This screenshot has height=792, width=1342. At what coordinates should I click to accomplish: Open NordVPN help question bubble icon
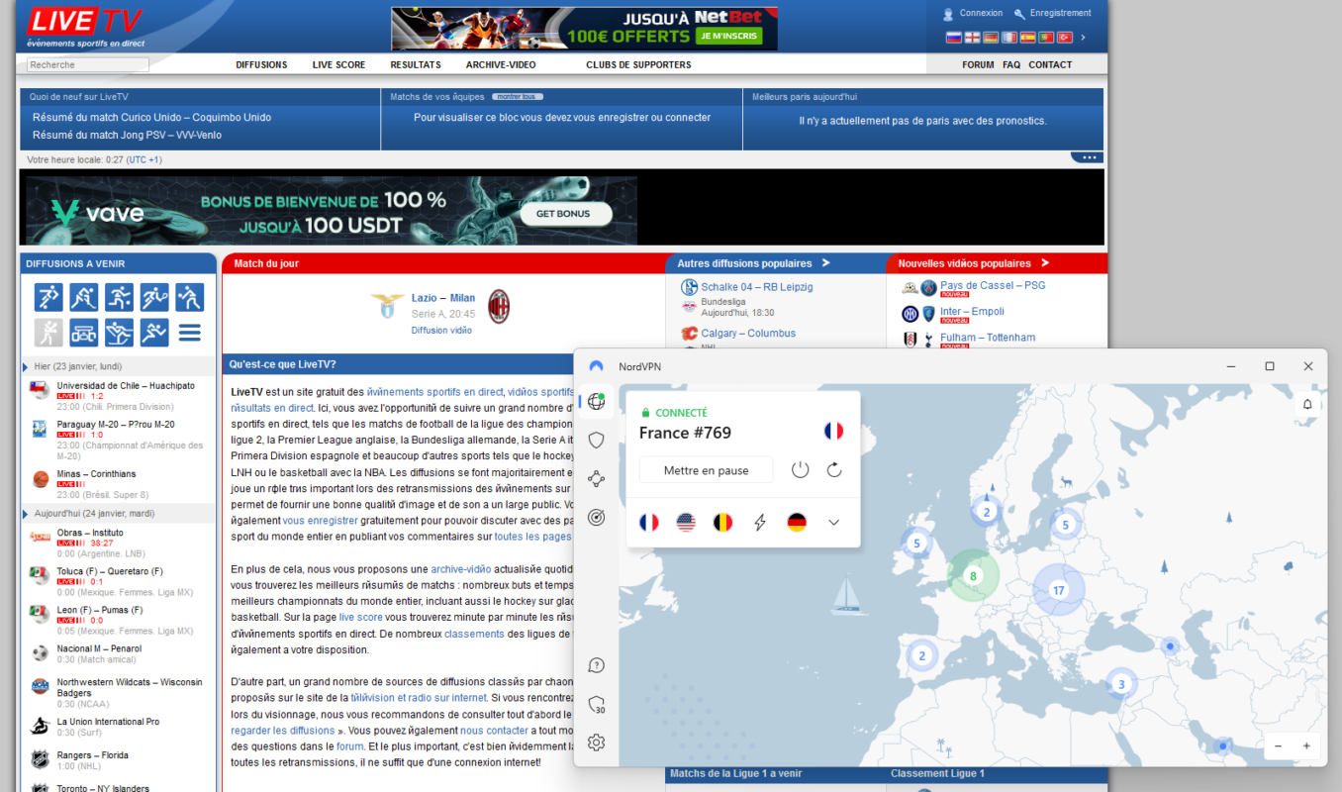596,665
